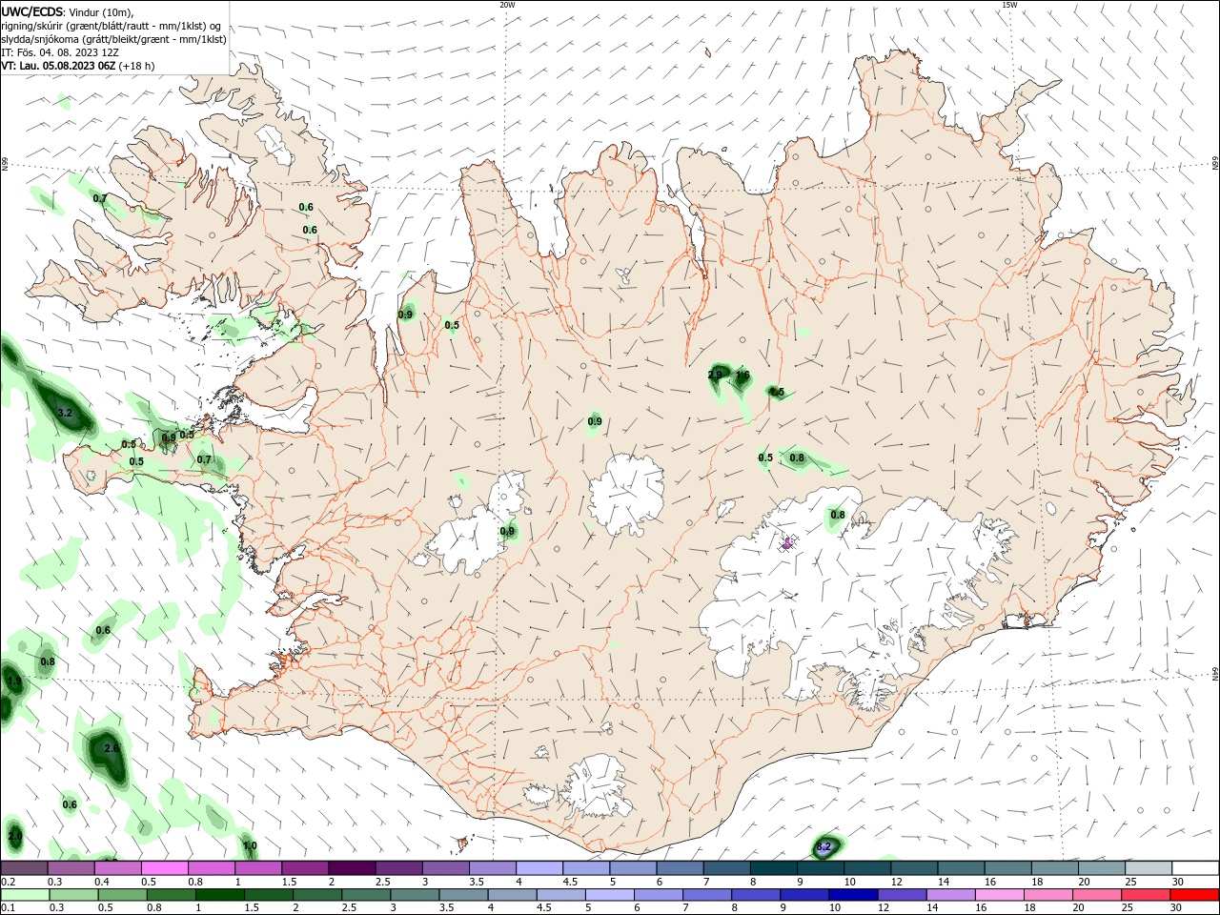Select the pale blue 4 swatch, upper legend row

click(539, 867)
